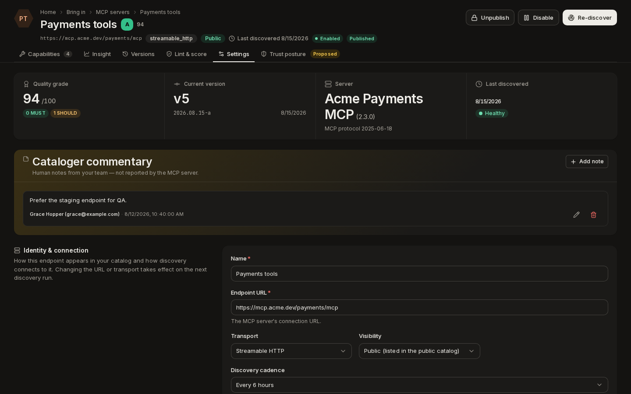Click the streamable_http transport tag

pyautogui.click(x=171, y=39)
